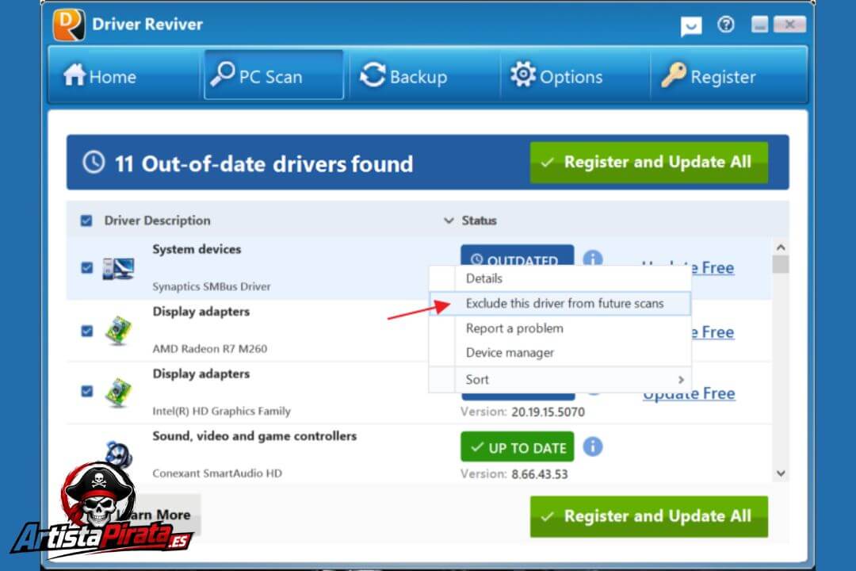Click the Sort submenu arrow

(x=681, y=379)
